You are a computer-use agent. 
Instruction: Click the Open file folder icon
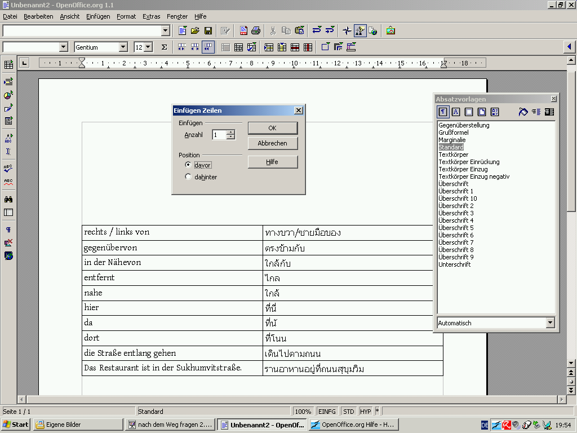tap(195, 30)
